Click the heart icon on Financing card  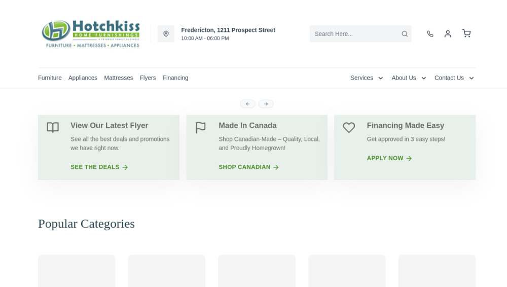[x=349, y=127]
